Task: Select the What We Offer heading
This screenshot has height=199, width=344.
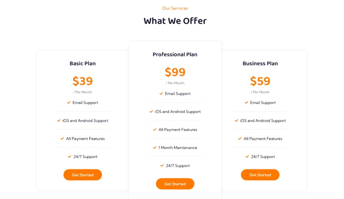Action: (175, 21)
